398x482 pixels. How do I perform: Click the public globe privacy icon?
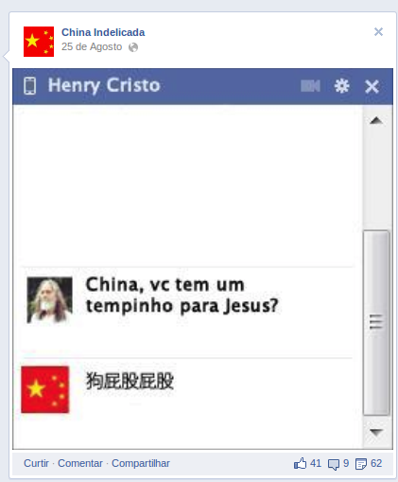[133, 47]
